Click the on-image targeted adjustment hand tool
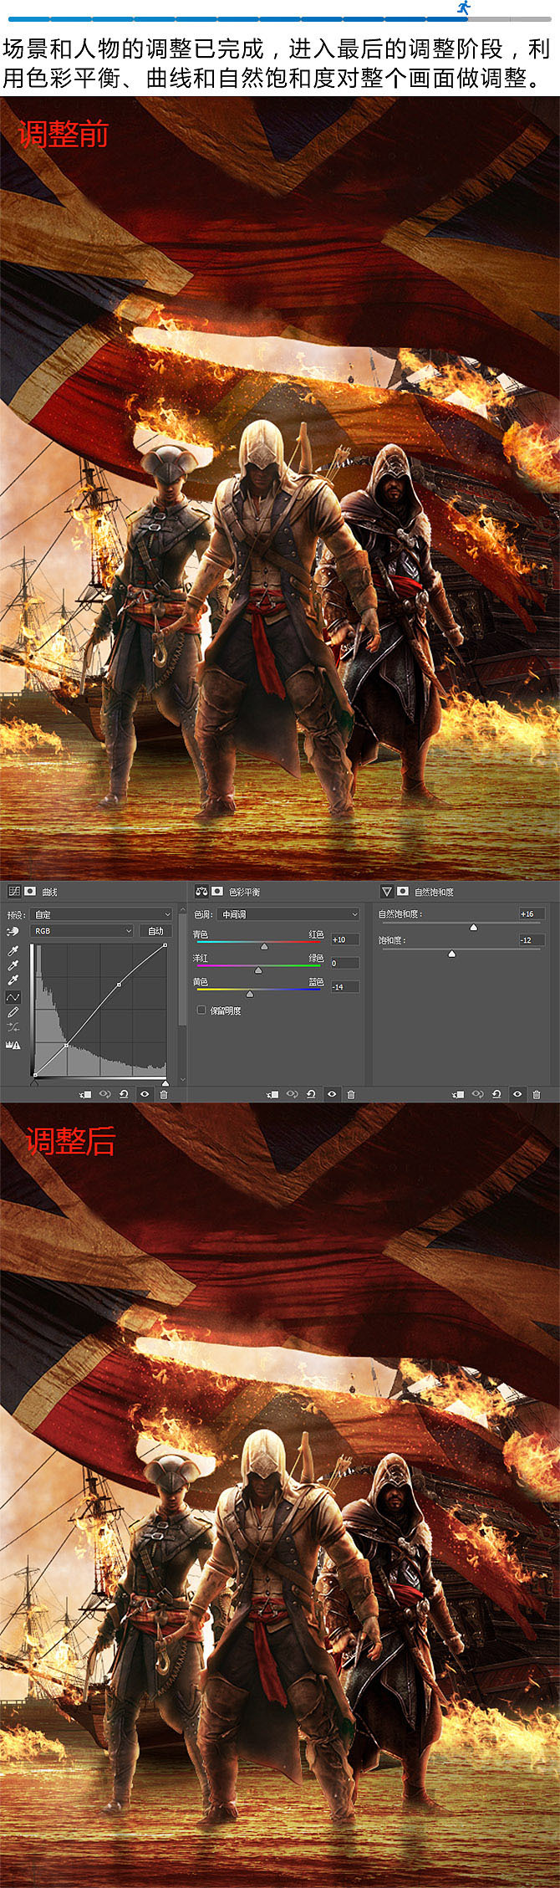Image resolution: width=560 pixels, height=1888 pixels. click(13, 931)
